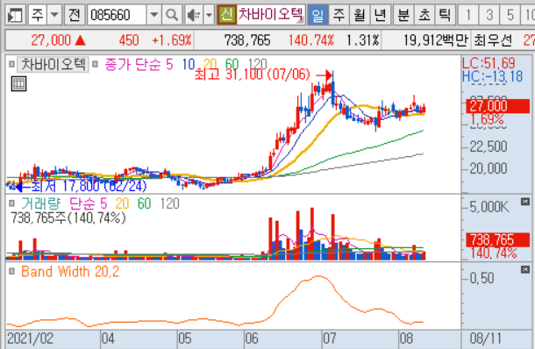The image size is (535, 349).
Task: Click the chart layout icon at toolbar start
Action: pyautogui.click(x=16, y=15)
